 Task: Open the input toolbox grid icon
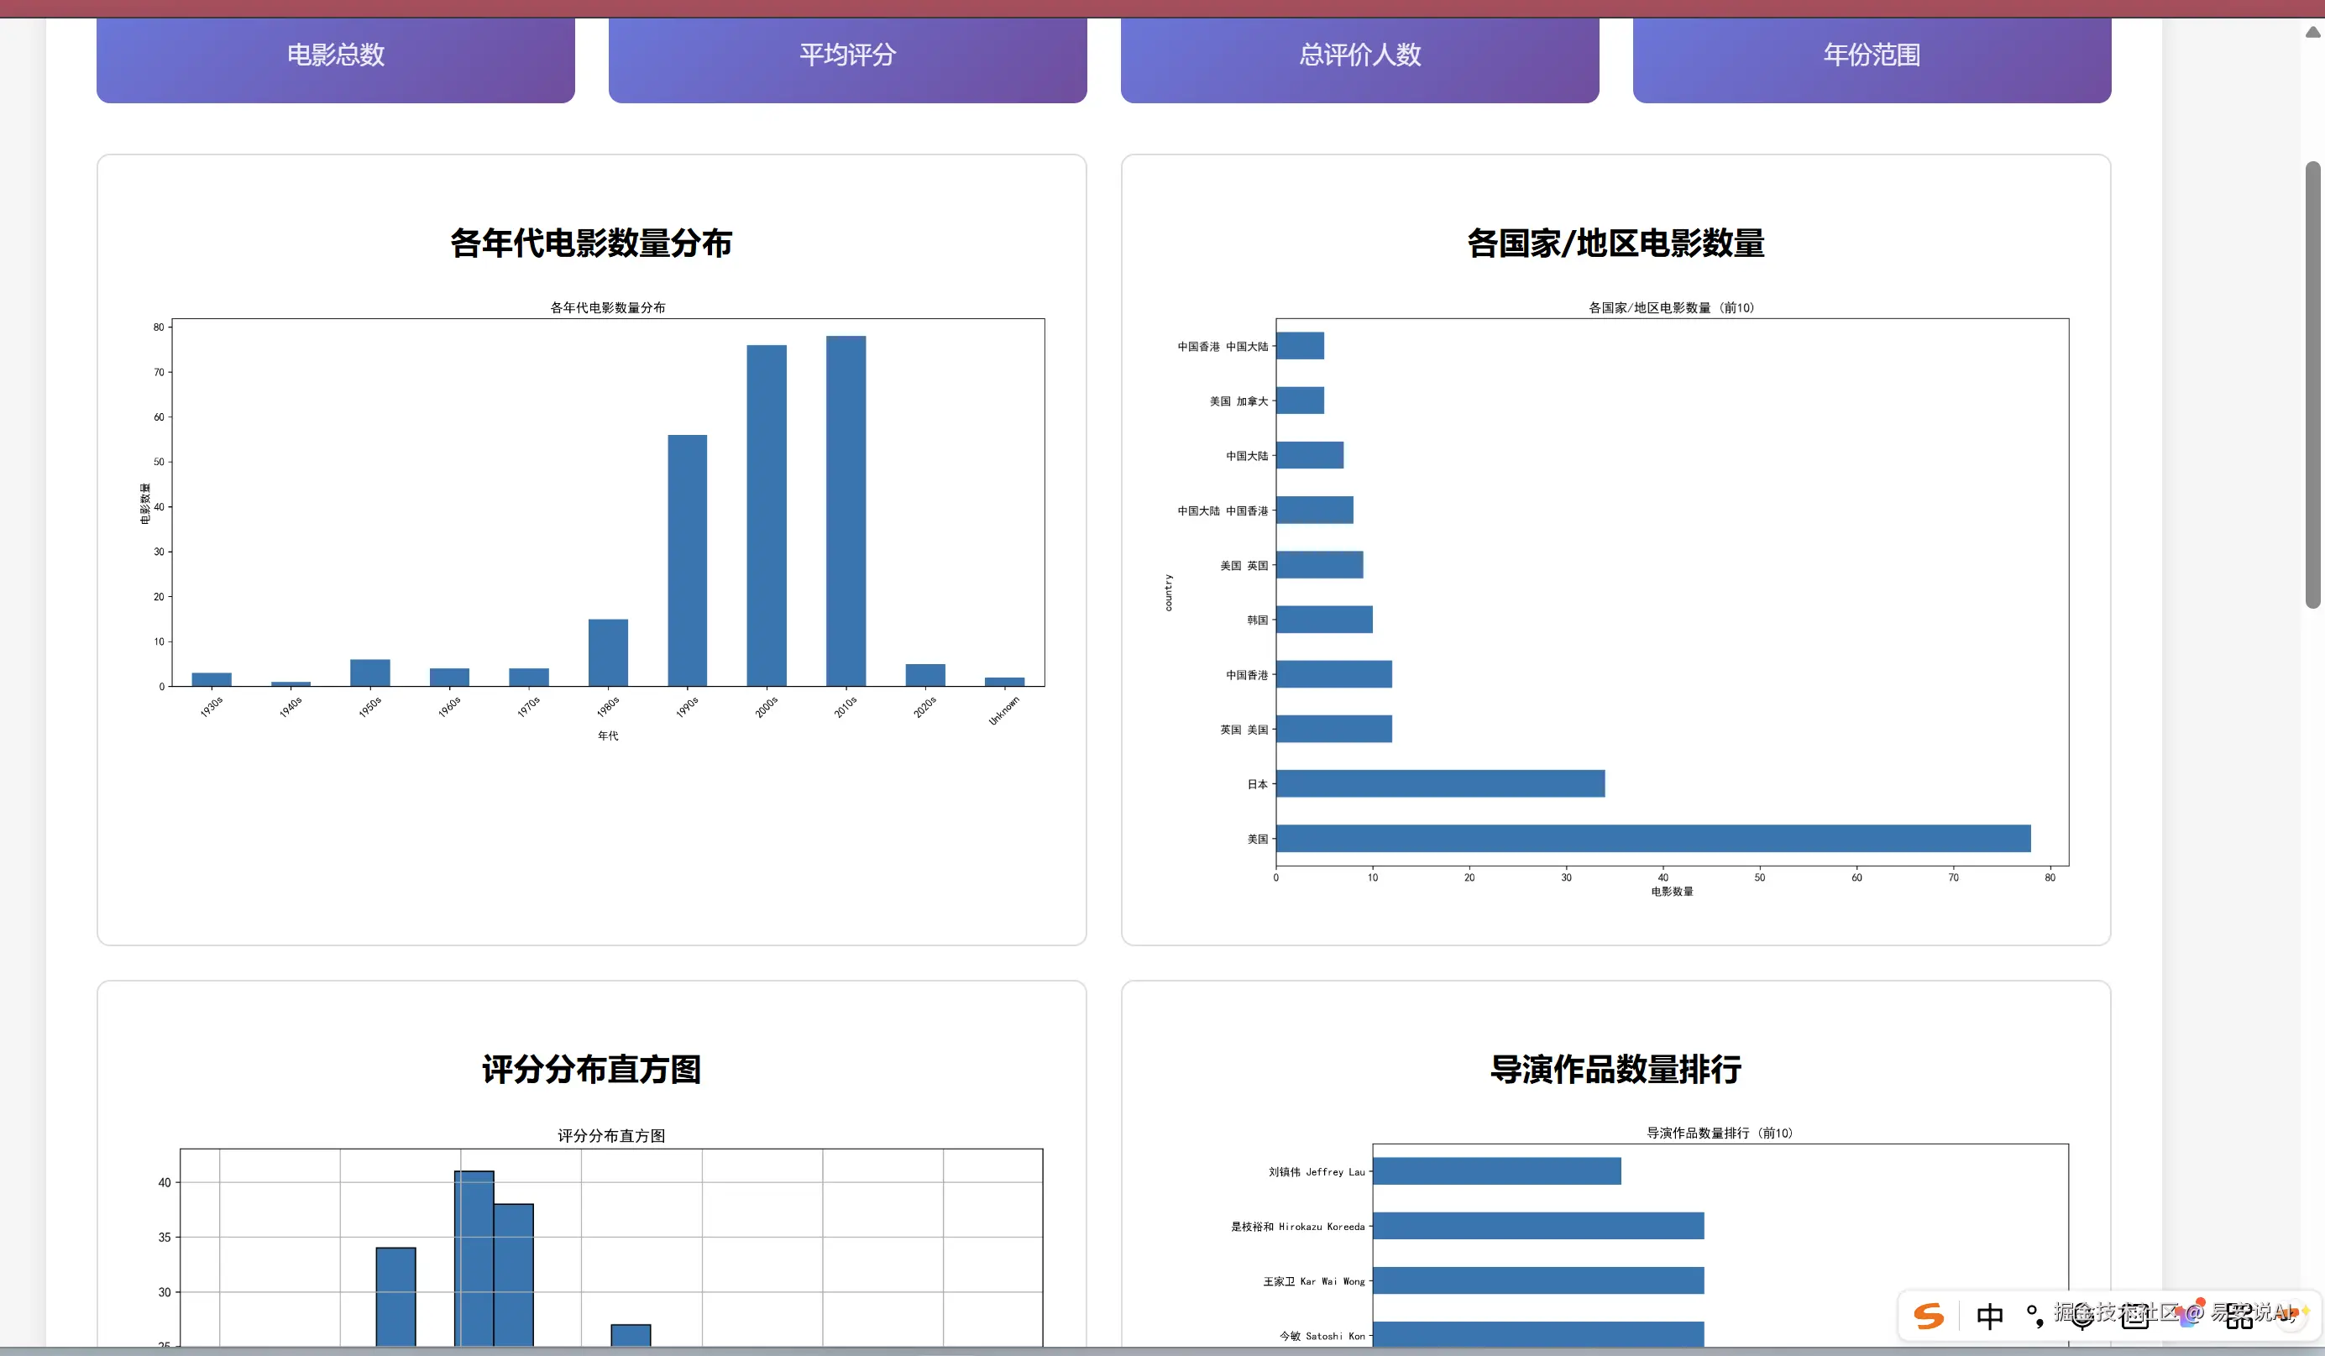click(2239, 1317)
